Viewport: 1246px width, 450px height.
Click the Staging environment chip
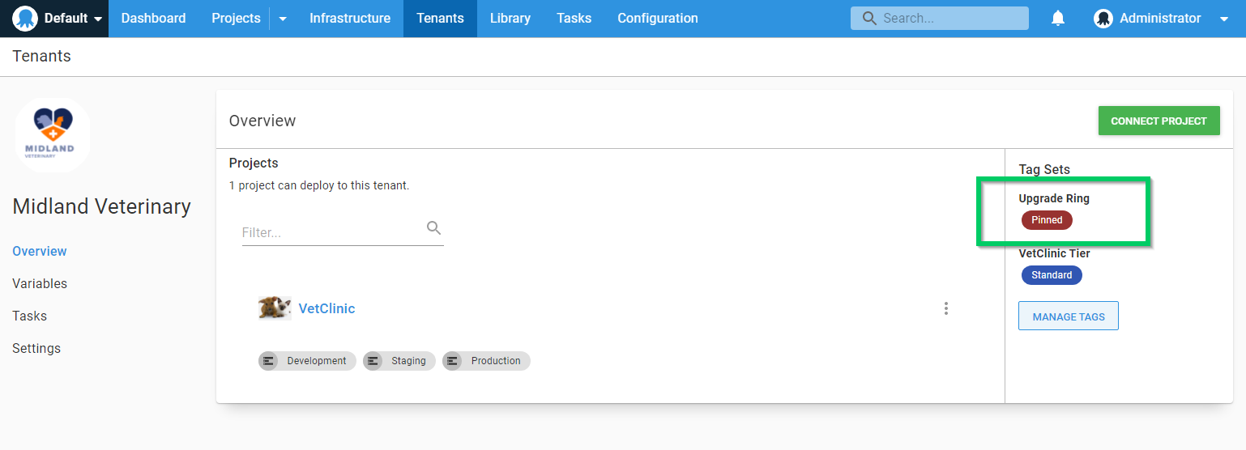click(x=399, y=361)
